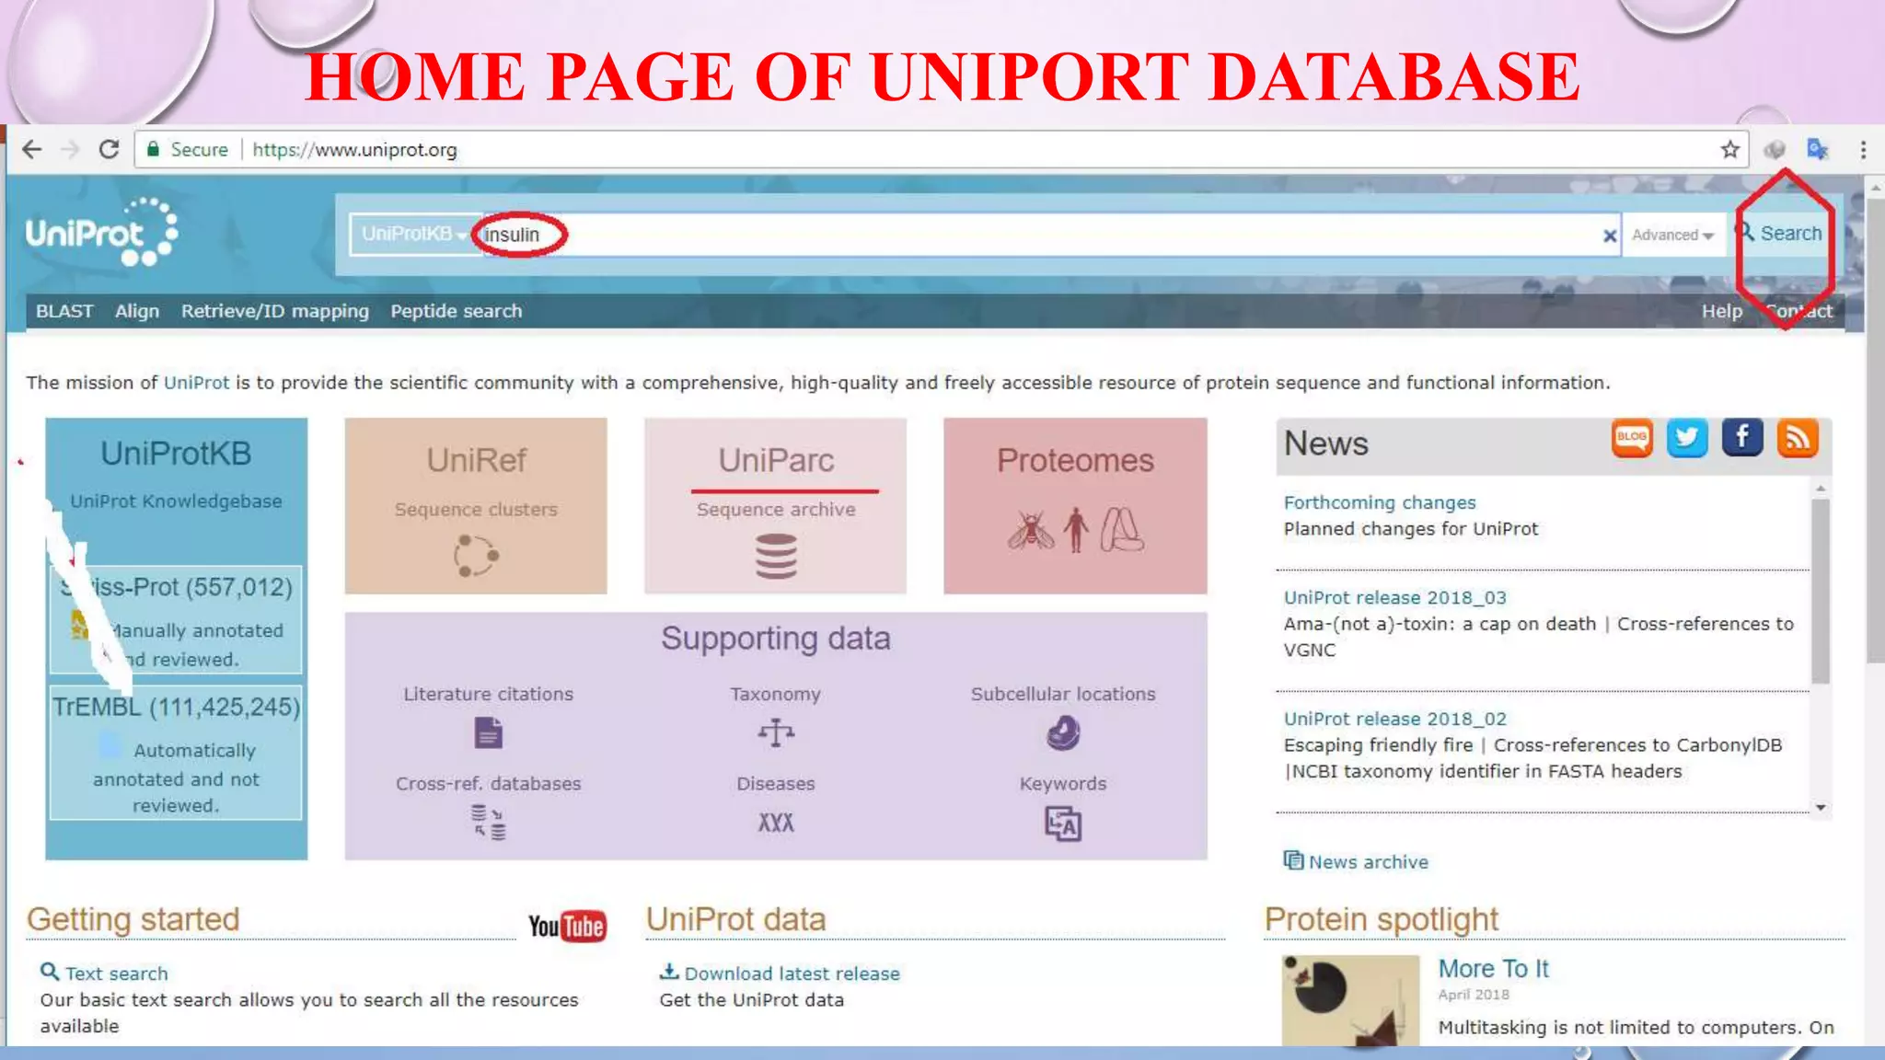
Task: Open the UniProt Twitter icon
Action: click(1687, 438)
